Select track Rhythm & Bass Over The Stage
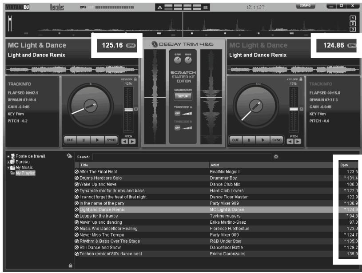The width and height of the screenshot is (362, 273). [x=216, y=241]
